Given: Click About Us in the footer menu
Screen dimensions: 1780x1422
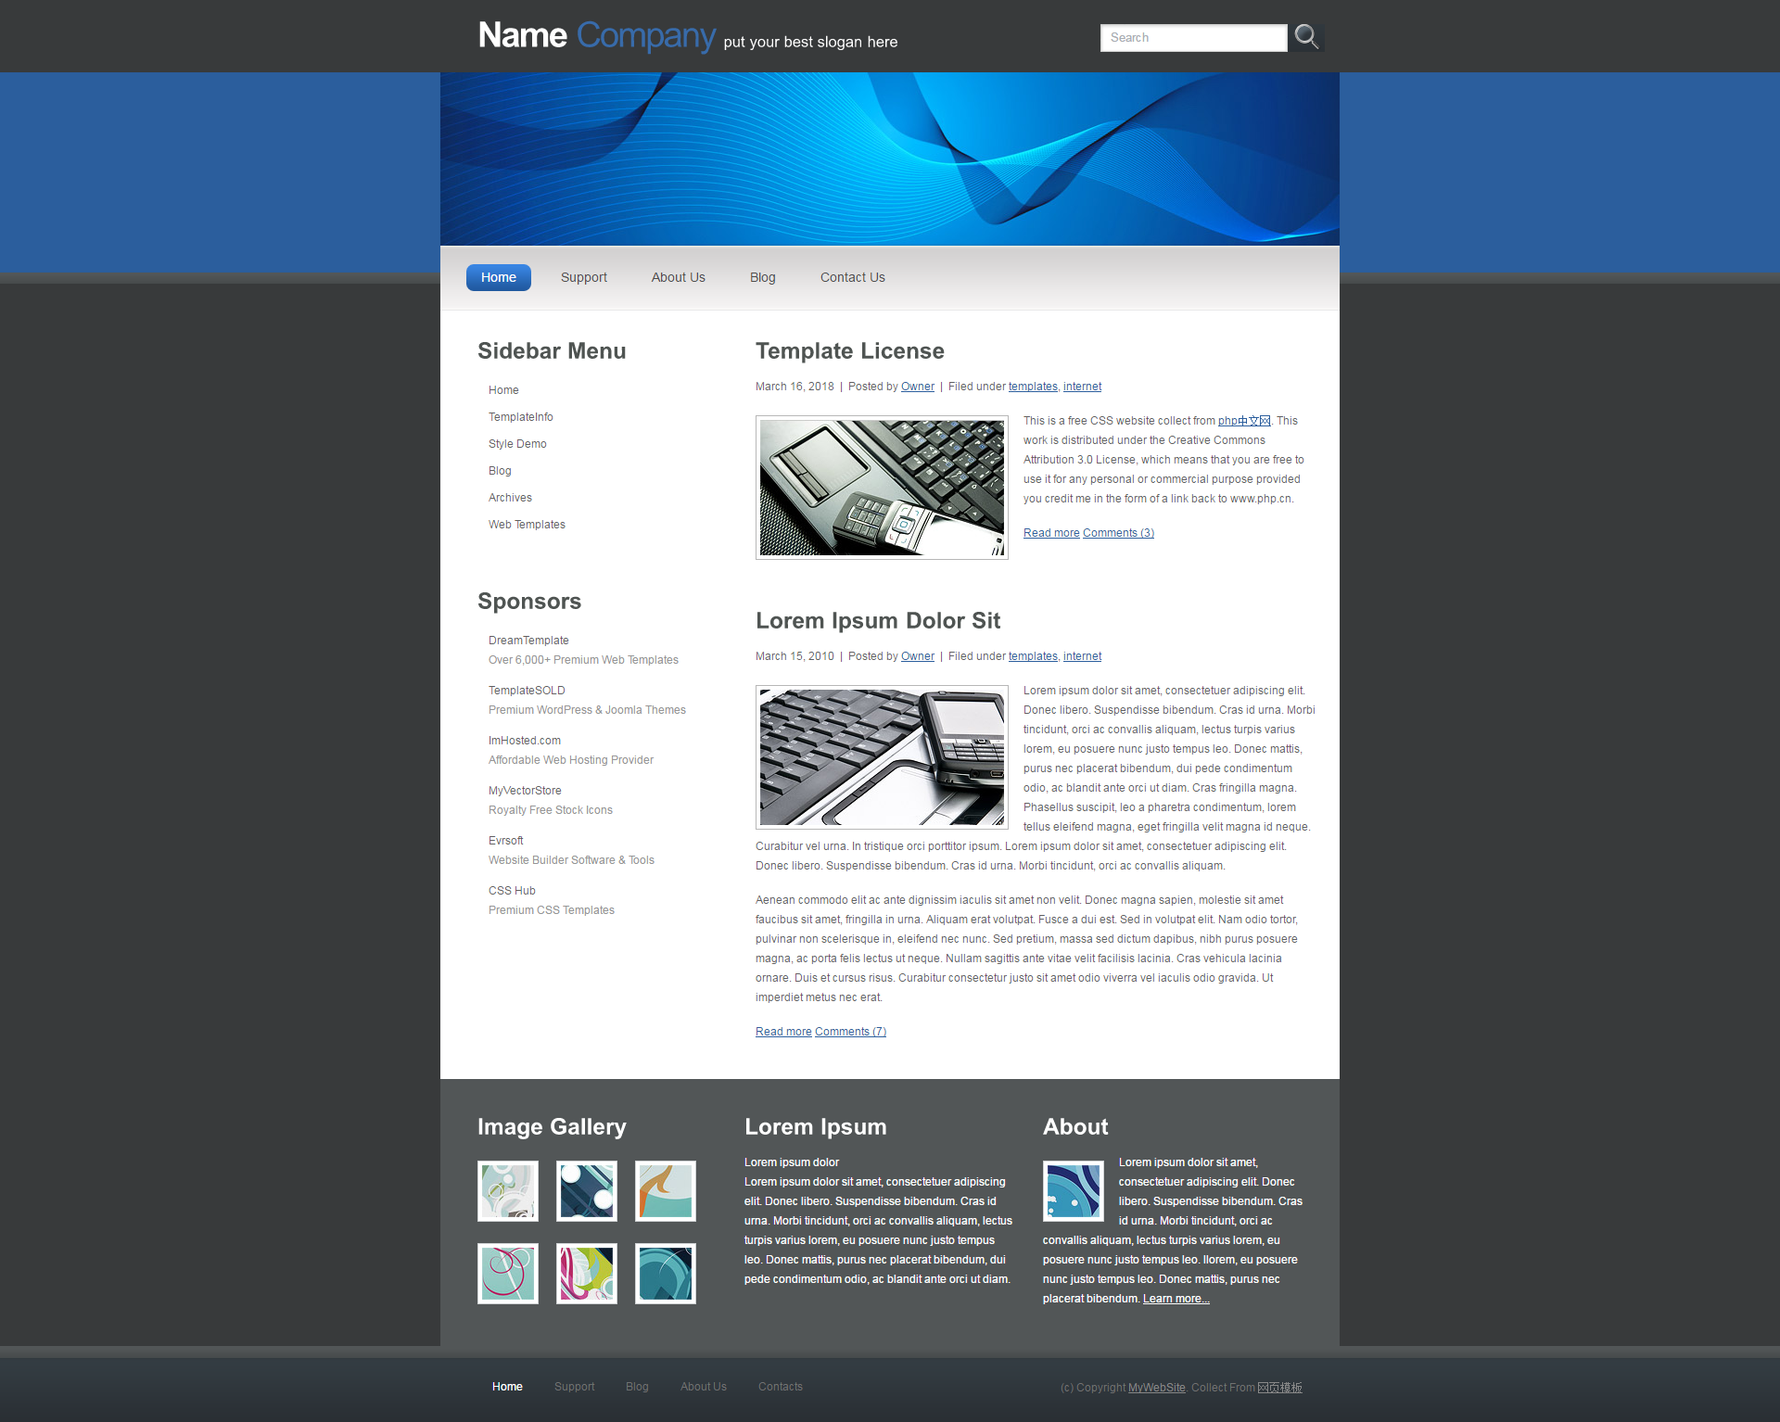Looking at the screenshot, I should (704, 1387).
